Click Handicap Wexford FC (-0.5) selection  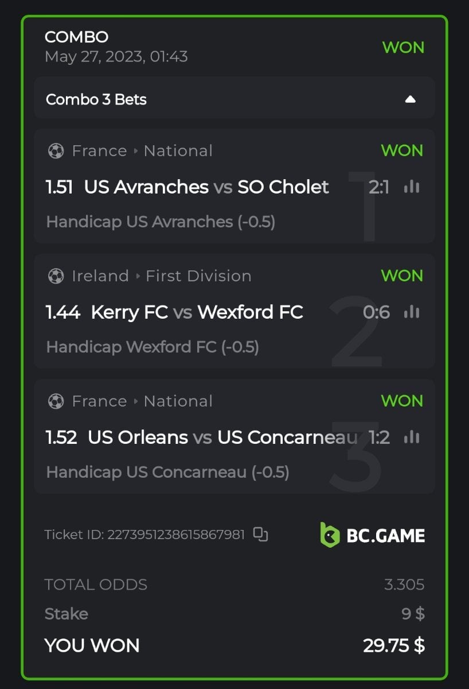153,347
